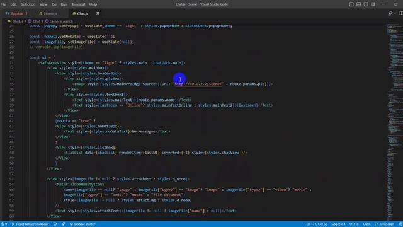
Task: Click 'MaterialCommunityIcons' tag in code
Action: tap(81, 184)
